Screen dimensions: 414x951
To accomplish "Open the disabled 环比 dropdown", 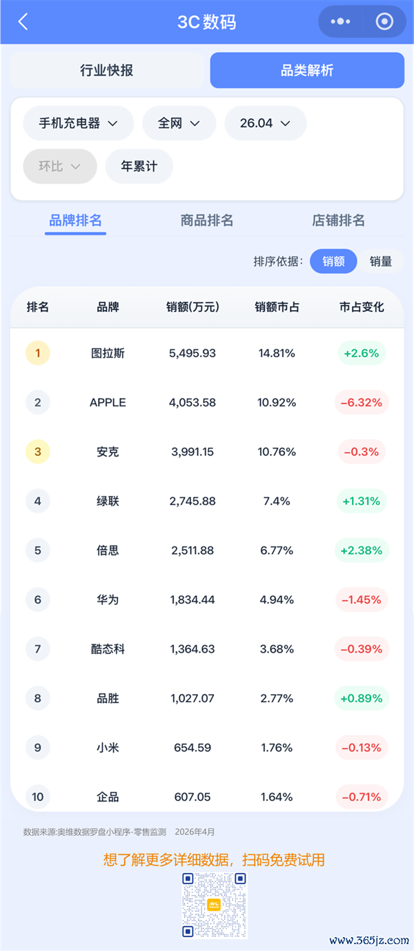I will tap(60, 166).
